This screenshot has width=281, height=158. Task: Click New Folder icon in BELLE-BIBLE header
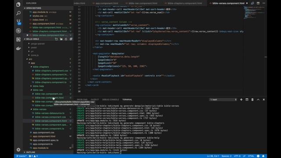[61, 39]
